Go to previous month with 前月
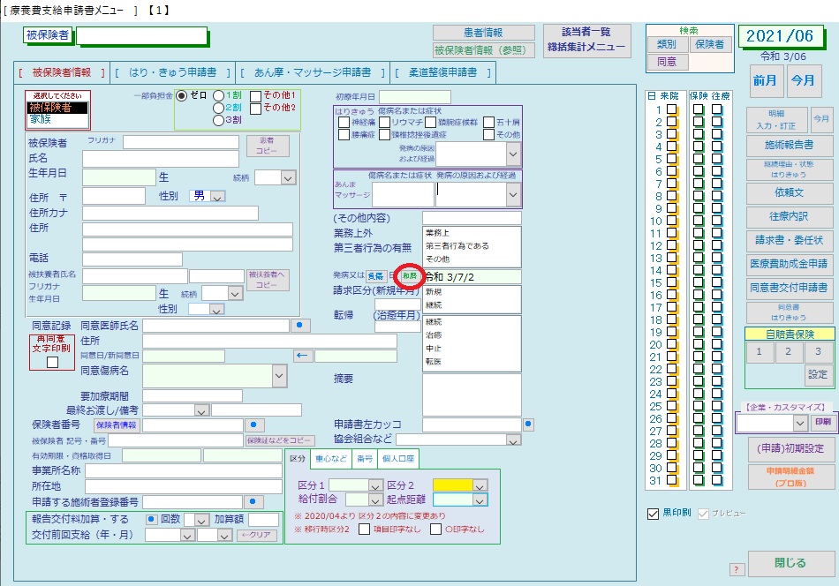Viewport: 839px width, 586px height. pos(765,80)
